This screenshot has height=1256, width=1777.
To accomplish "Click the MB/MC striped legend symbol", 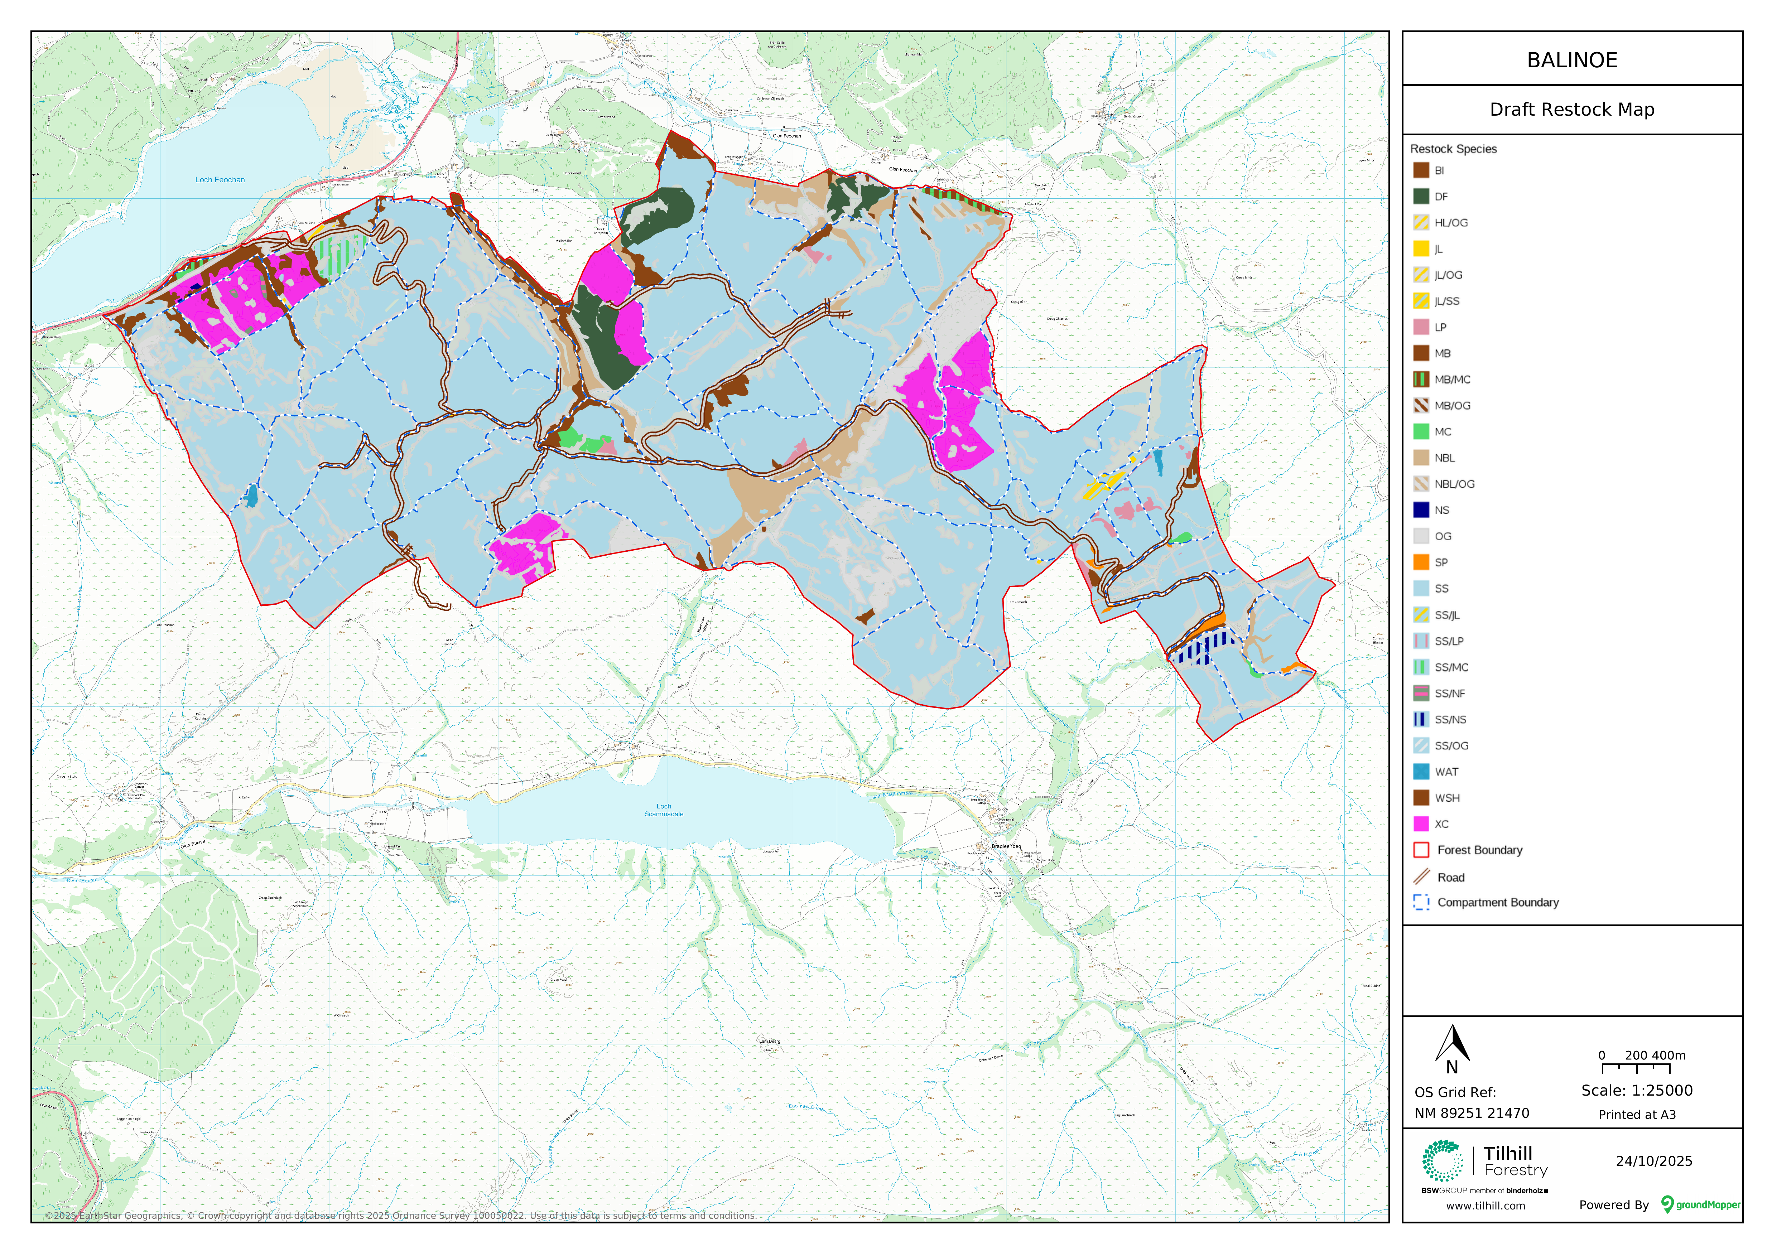I will pyautogui.click(x=1421, y=379).
